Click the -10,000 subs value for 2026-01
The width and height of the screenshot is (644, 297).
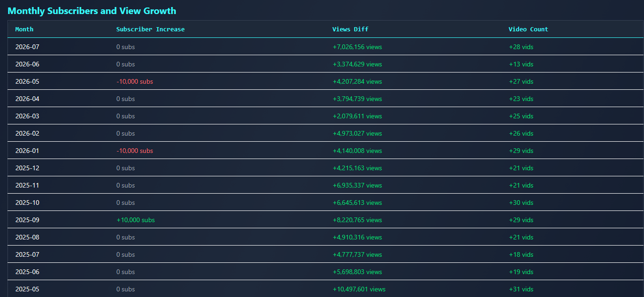pos(135,151)
